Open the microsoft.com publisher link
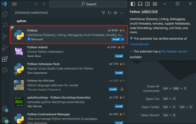Screen dimensions: 196x124 (x=139, y=44)
